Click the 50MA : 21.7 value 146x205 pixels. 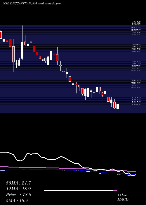18,183
